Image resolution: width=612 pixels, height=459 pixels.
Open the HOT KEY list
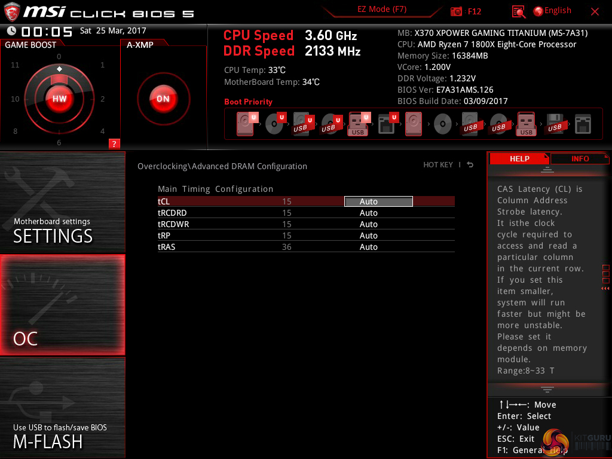tap(438, 165)
